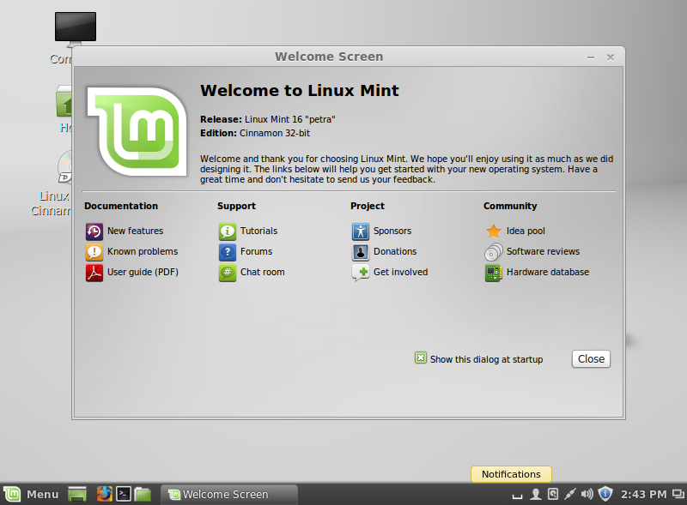
Task: Click the green Tutorials info icon
Action: (x=228, y=231)
